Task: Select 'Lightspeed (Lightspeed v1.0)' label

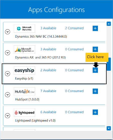Action: 35,120
